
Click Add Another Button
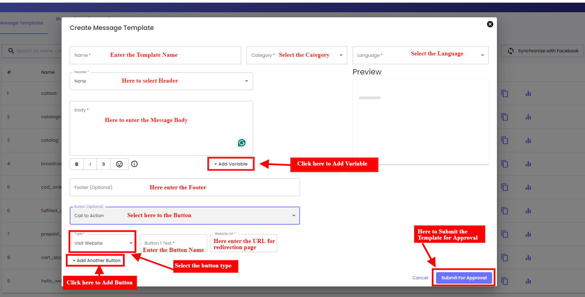tap(96, 261)
